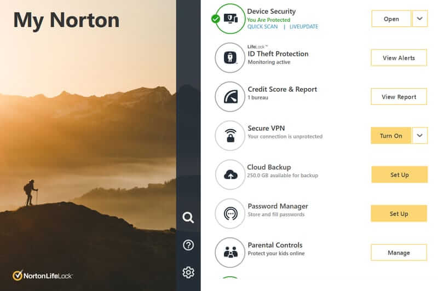Image resolution: width=438 pixels, height=291 pixels.
Task: Click the LiveUpdate link
Action: (304, 26)
